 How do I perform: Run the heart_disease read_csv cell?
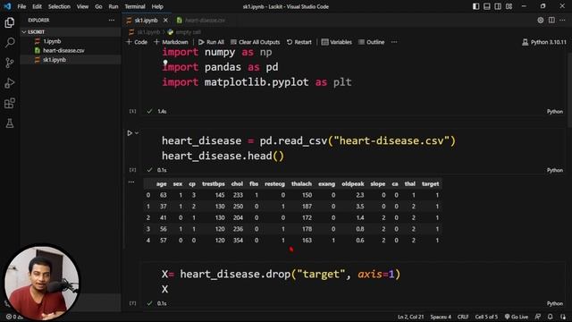[x=130, y=133]
